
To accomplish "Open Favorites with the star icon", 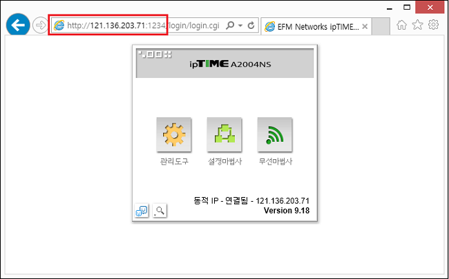I will tap(417, 25).
